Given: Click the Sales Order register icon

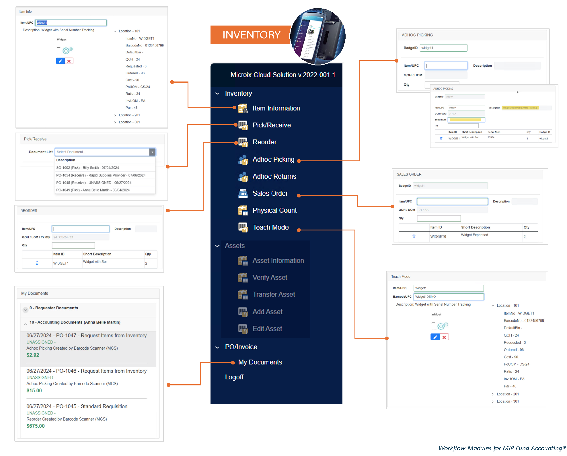Looking at the screenshot, I should 243,193.
